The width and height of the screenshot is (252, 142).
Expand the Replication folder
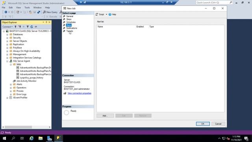point(7,45)
